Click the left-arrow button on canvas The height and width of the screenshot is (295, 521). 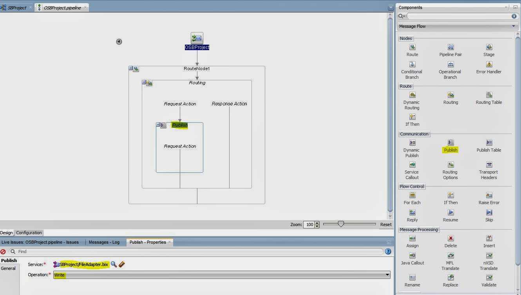pos(119,42)
